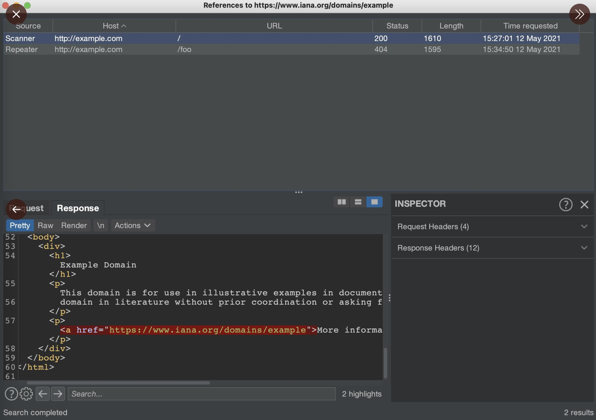Click the </html> closing tag line

click(36, 367)
